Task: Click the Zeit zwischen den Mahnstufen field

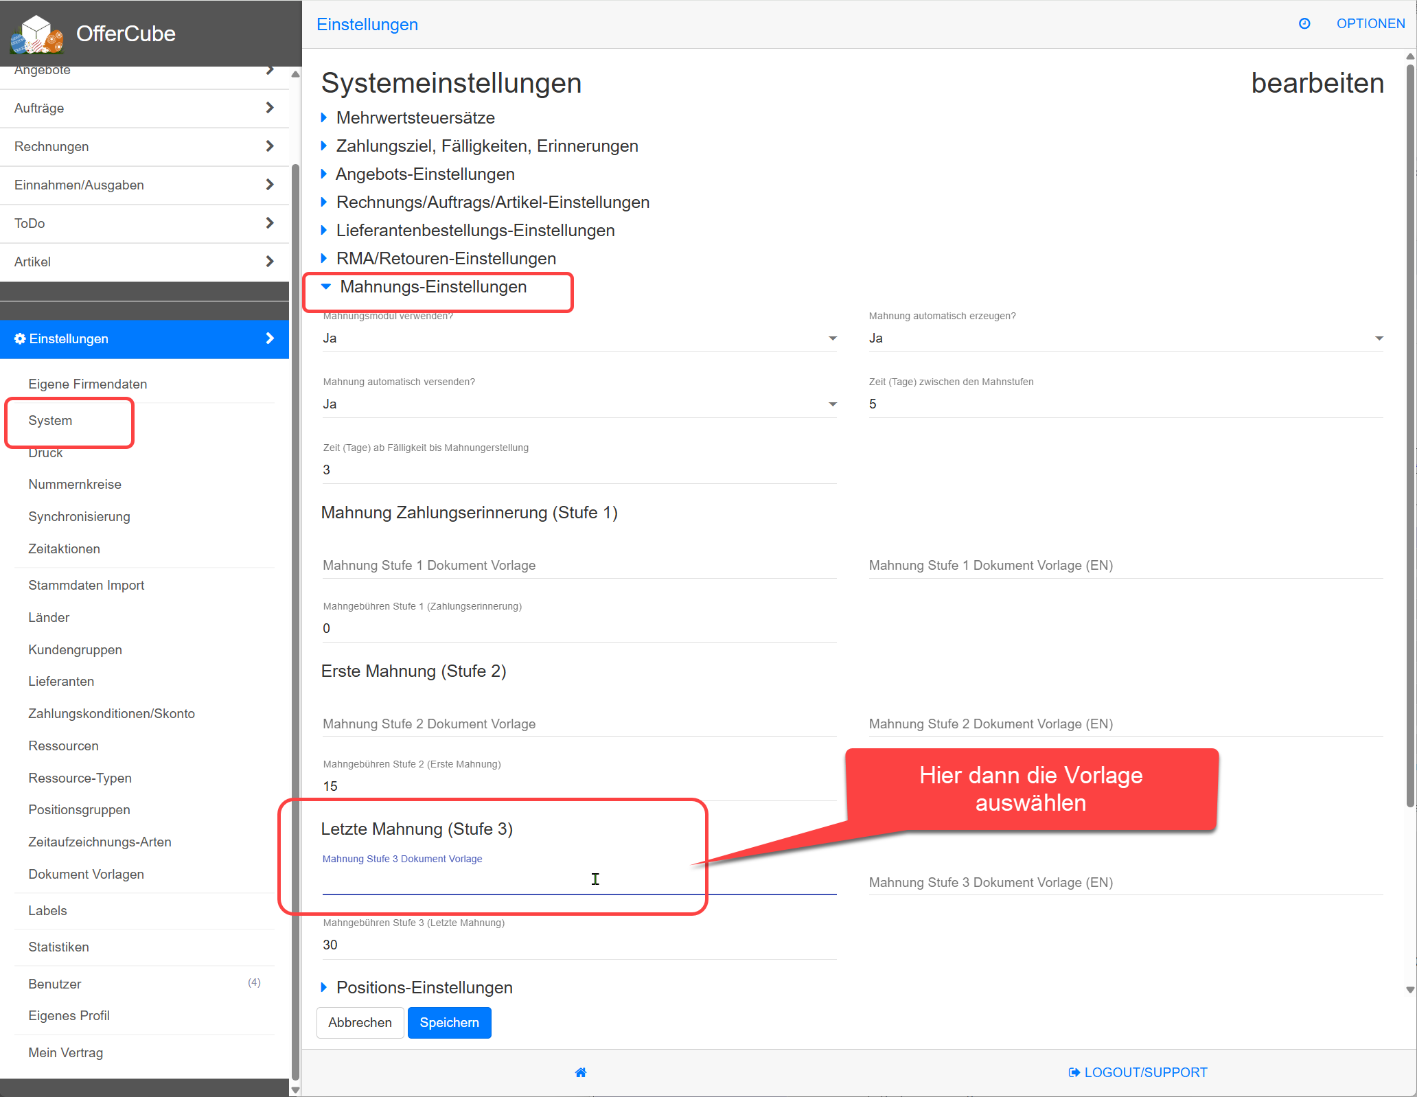Action: click(x=1126, y=404)
